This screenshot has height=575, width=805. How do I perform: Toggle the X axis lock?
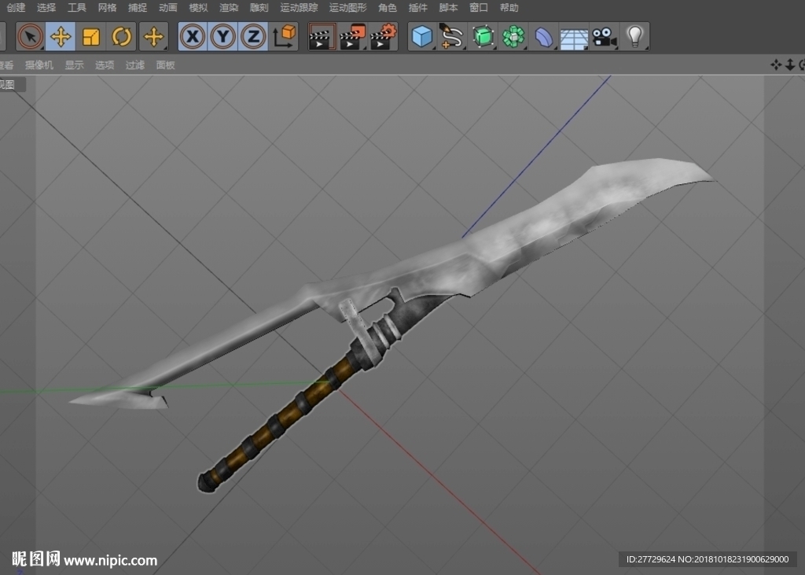(x=193, y=36)
